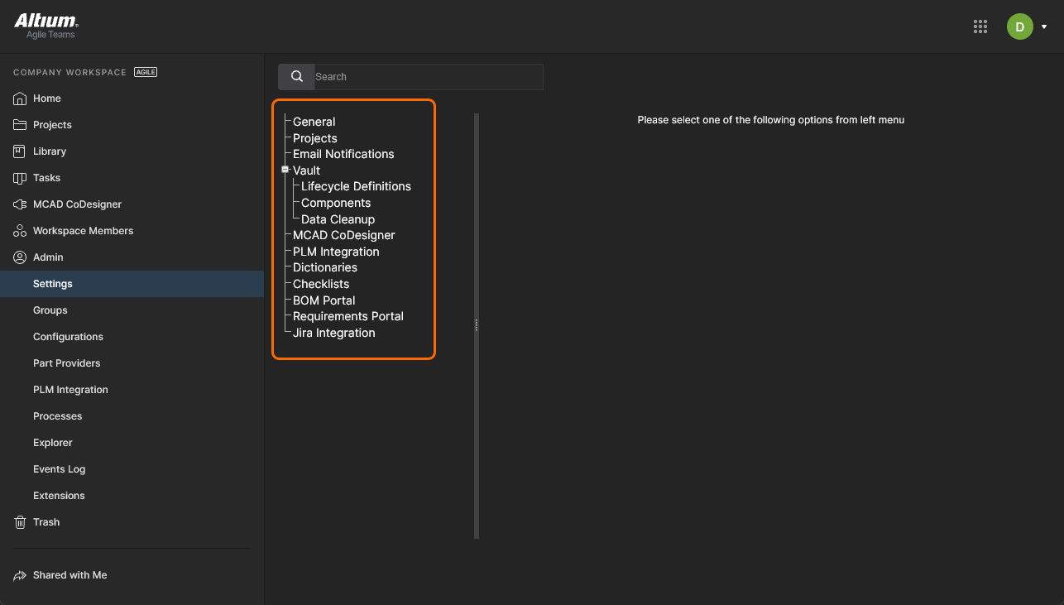The image size is (1064, 605).
Task: Click the vertical panel splitter handle
Action: (477, 325)
